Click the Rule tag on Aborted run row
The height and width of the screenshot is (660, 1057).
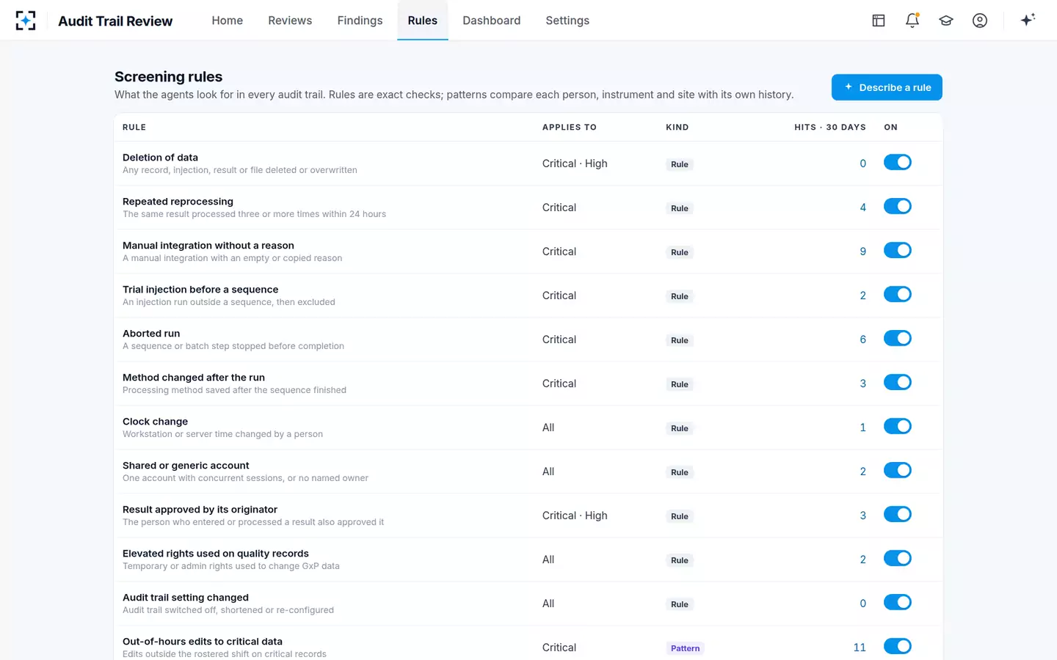[680, 340]
